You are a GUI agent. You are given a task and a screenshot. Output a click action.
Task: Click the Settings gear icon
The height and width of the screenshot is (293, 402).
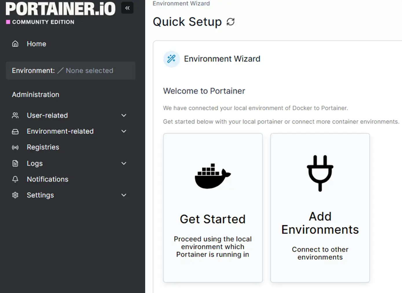15,195
